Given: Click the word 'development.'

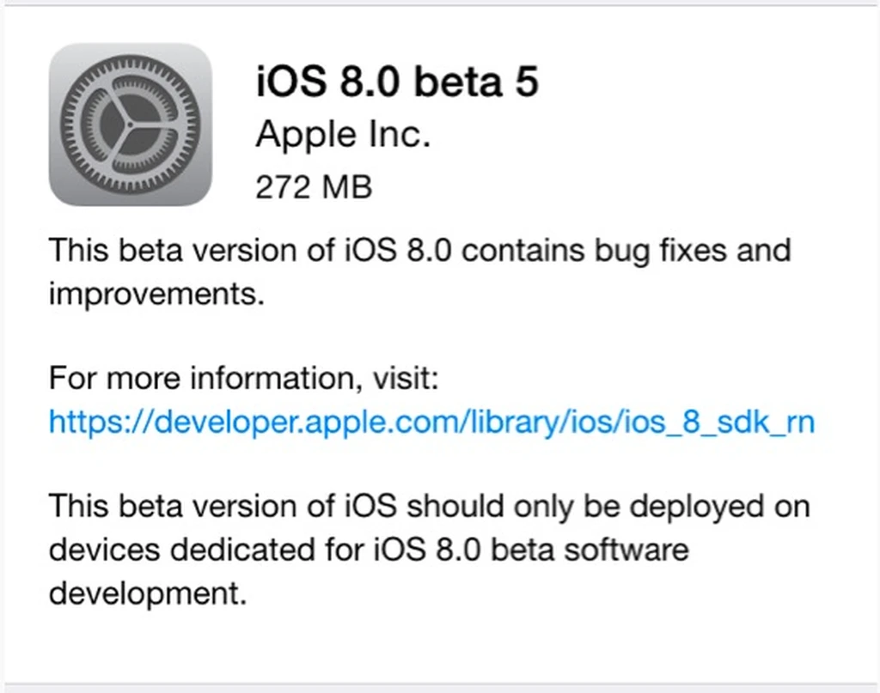Looking at the screenshot, I should click(x=148, y=593).
